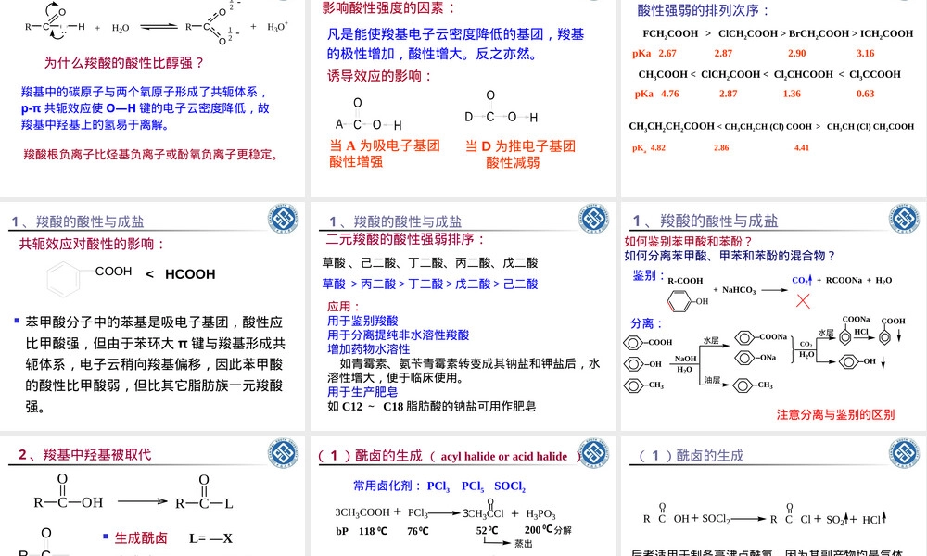Click the D-C-O-H structure diagram

pyautogui.click(x=501, y=107)
